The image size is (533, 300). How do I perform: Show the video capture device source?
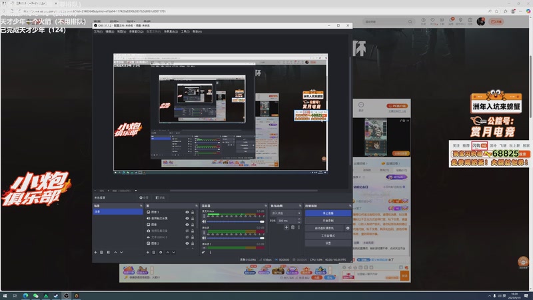(187, 231)
